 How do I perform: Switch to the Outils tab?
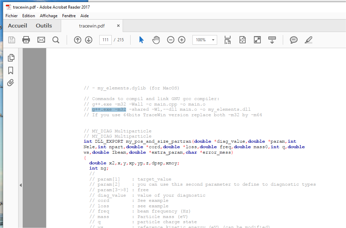pos(44,25)
